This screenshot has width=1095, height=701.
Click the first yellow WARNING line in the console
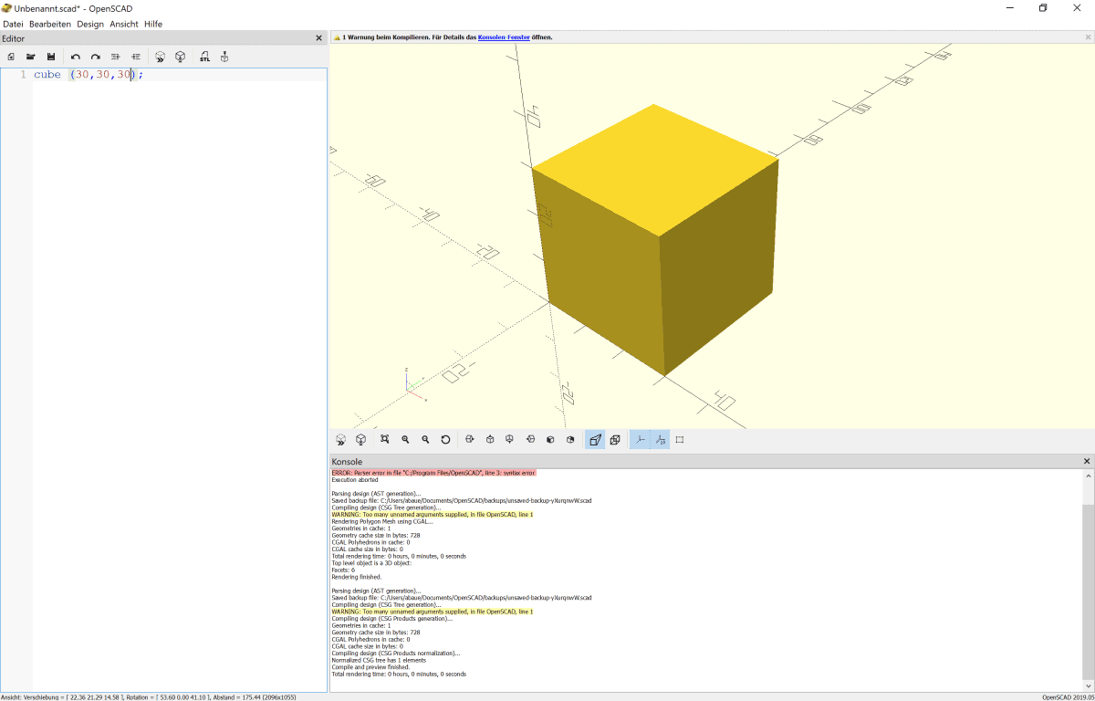tap(433, 515)
